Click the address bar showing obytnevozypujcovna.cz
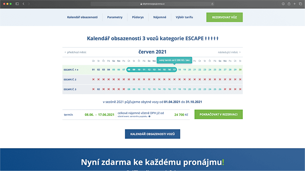The height and width of the screenshot is (171, 305). (152, 4)
